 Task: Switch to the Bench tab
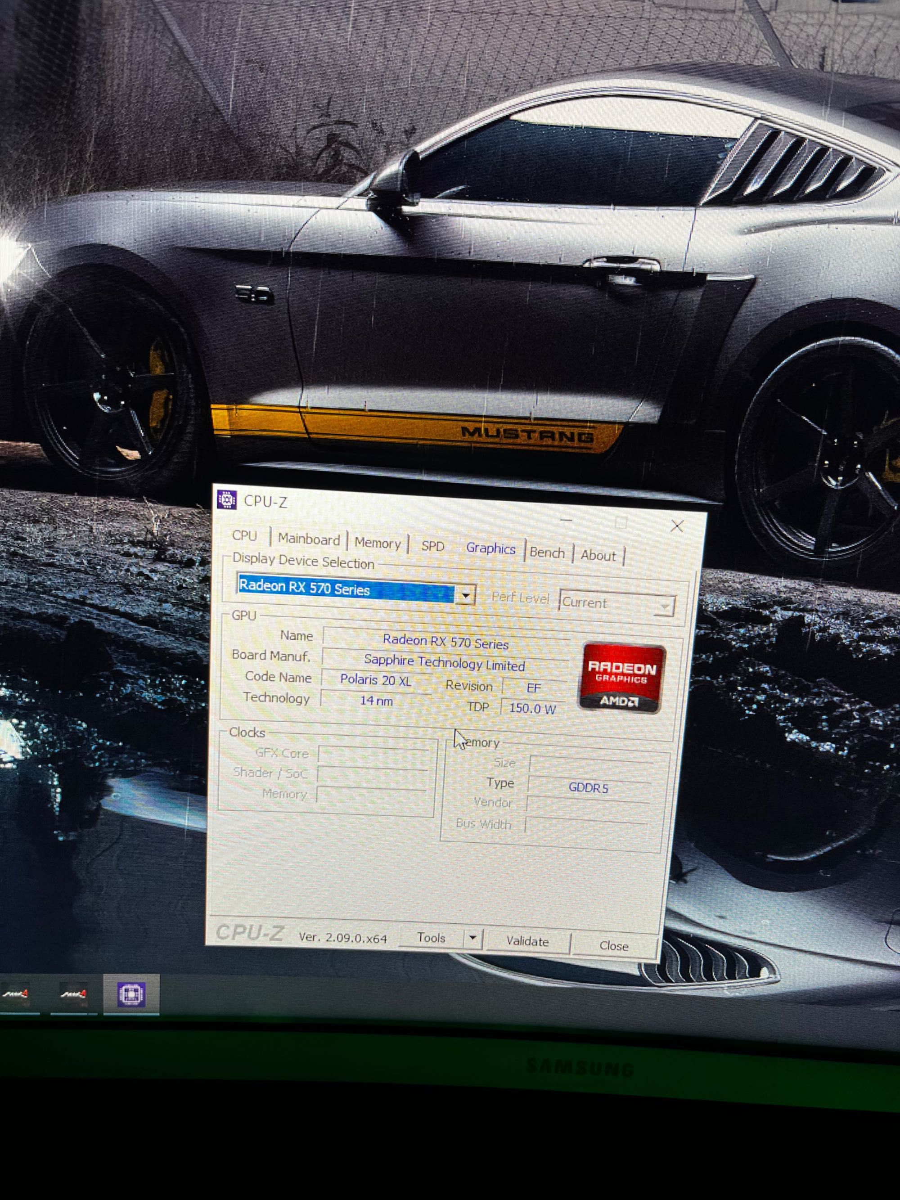pyautogui.click(x=547, y=553)
